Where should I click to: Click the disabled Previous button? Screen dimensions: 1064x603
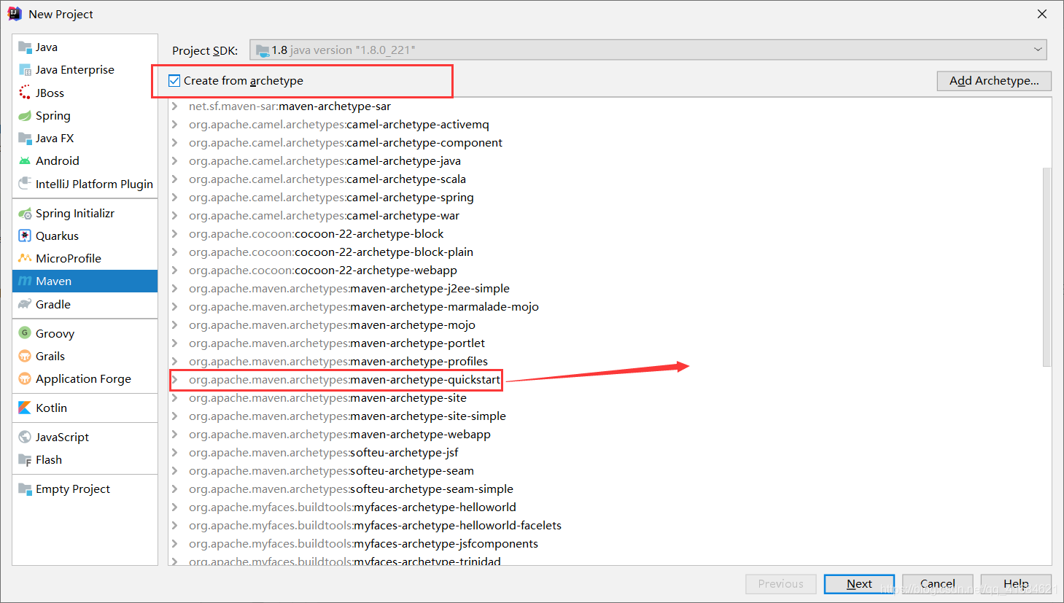point(780,584)
